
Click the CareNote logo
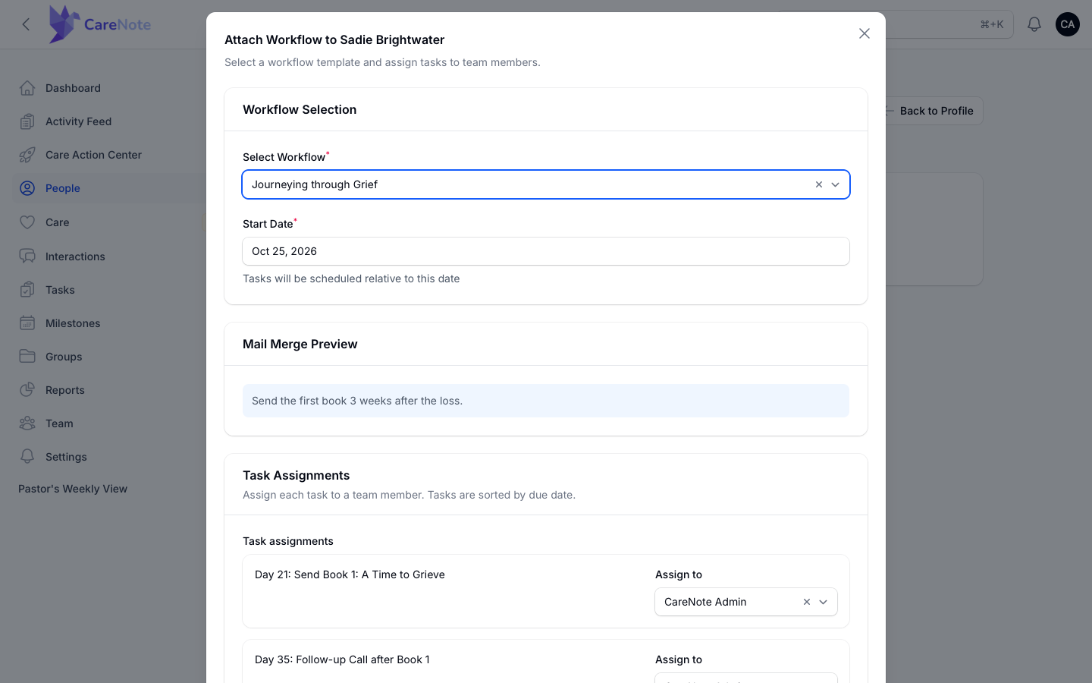100,24
